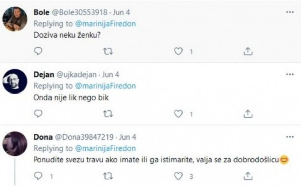Share Bole's tweet

[248, 51]
